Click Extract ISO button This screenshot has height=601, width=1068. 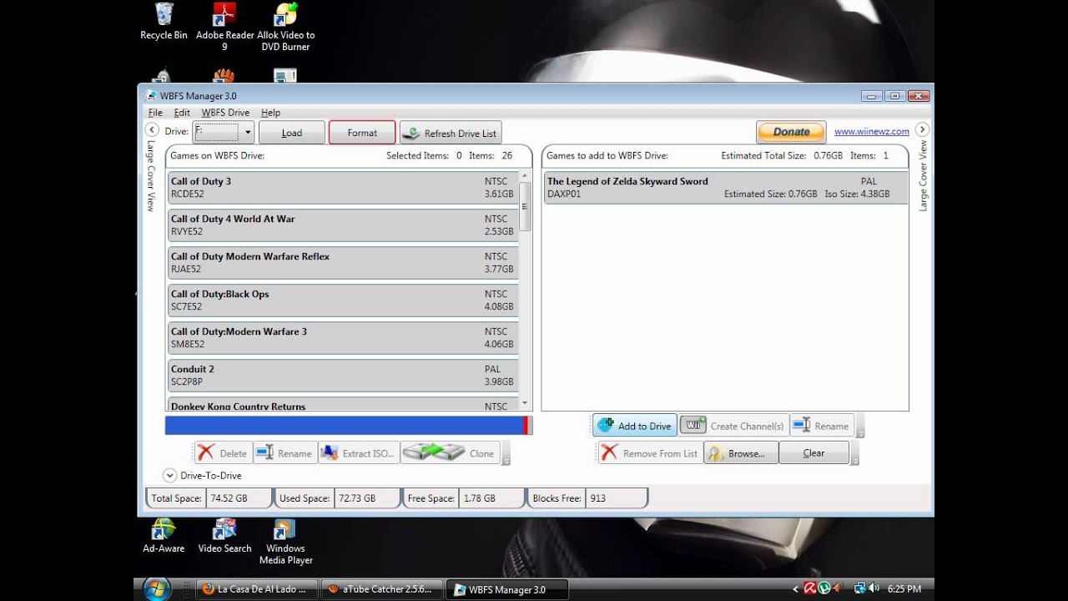359,453
